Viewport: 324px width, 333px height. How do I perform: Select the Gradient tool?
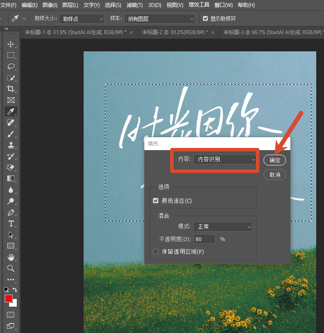11,179
